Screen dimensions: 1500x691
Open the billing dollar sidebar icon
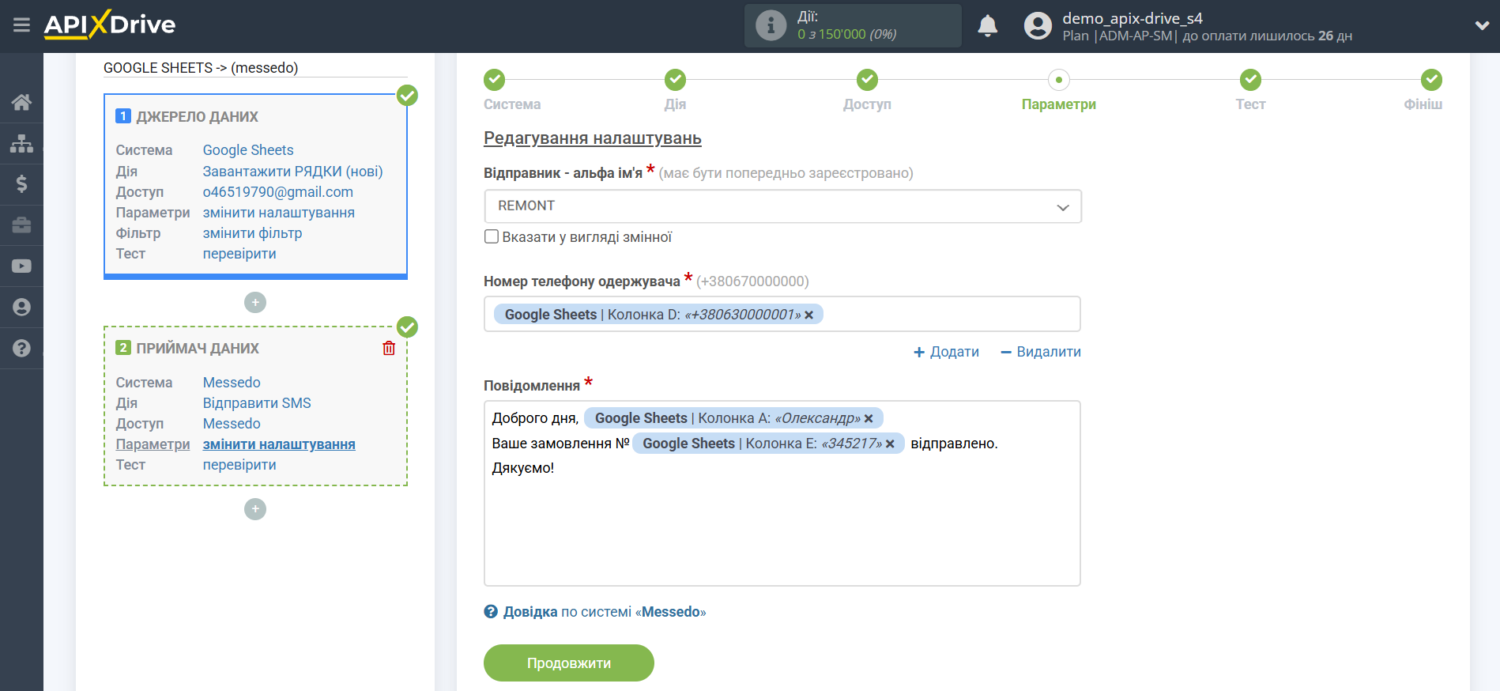[21, 184]
